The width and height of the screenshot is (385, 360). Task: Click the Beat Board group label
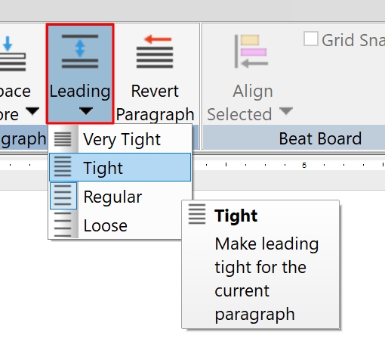(320, 138)
